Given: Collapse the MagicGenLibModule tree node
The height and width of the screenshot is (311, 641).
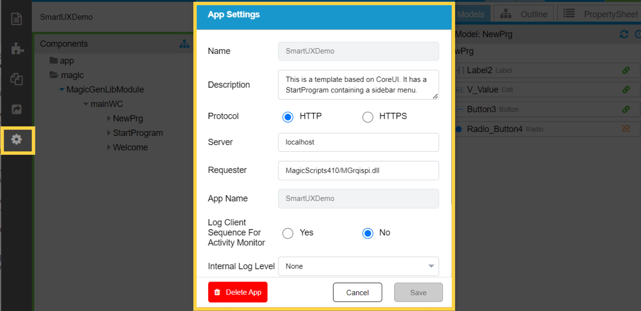Looking at the screenshot, I should click(x=62, y=90).
